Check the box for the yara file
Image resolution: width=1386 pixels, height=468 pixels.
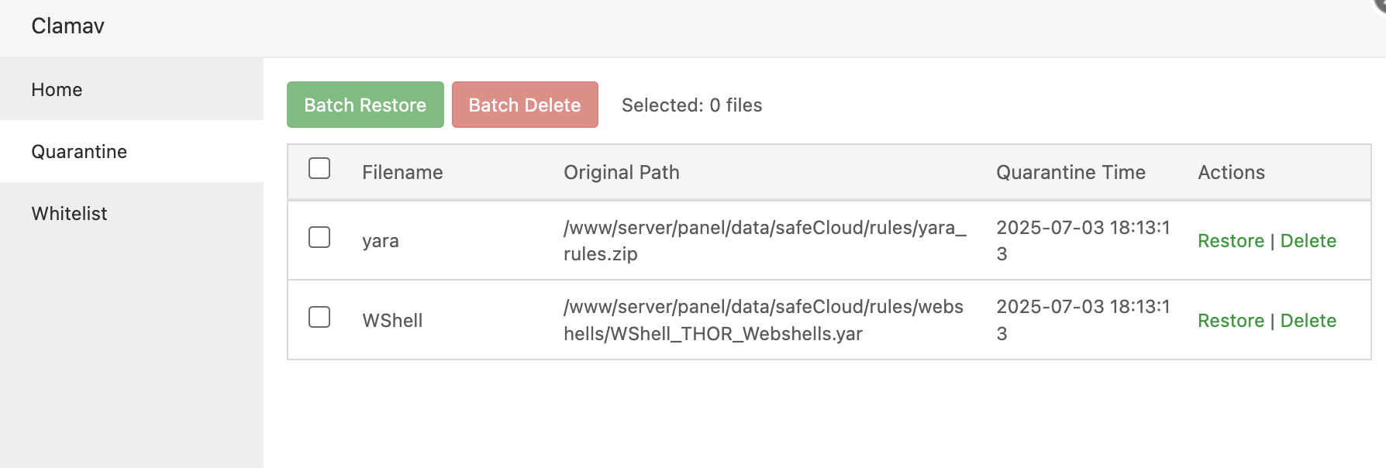[319, 237]
